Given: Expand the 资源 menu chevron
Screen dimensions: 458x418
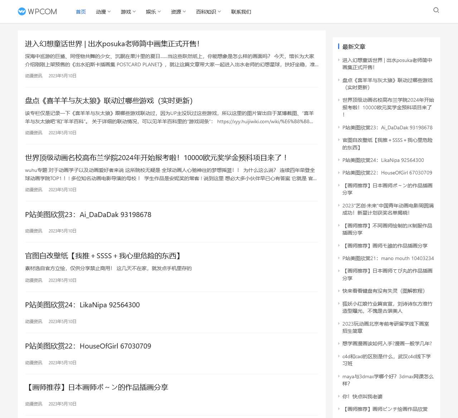Looking at the screenshot, I should (x=185, y=11).
